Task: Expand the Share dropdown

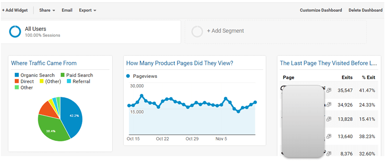Action: pos(47,10)
